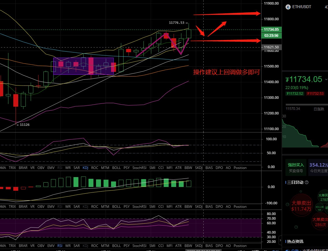This screenshot has width=328, height=251.
Task: Switch to the Position tab in the bottom indicator row
Action: pos(240,245)
